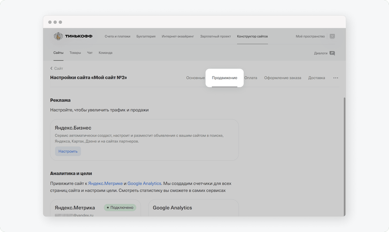Select the Оплата tab
This screenshot has width=389, height=232.
pos(251,78)
